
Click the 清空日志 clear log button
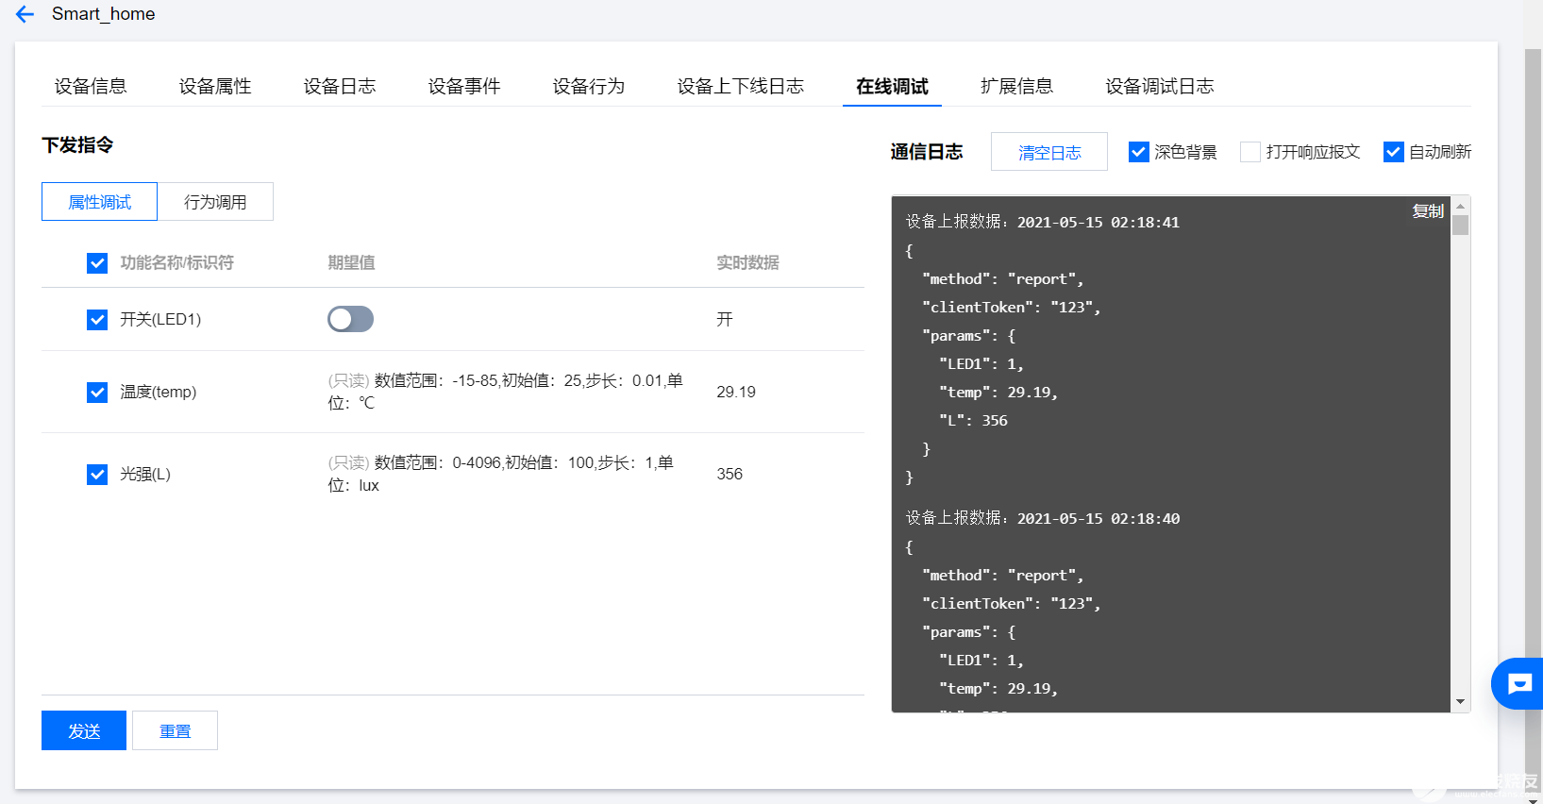coord(1048,152)
